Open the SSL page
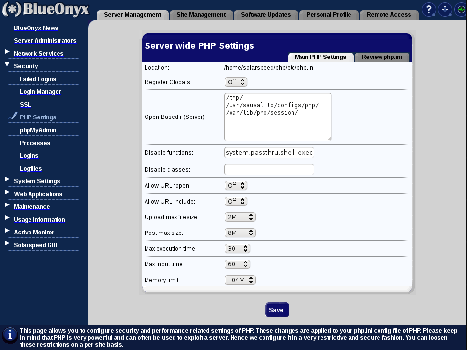The image size is (467, 350). (x=25, y=105)
